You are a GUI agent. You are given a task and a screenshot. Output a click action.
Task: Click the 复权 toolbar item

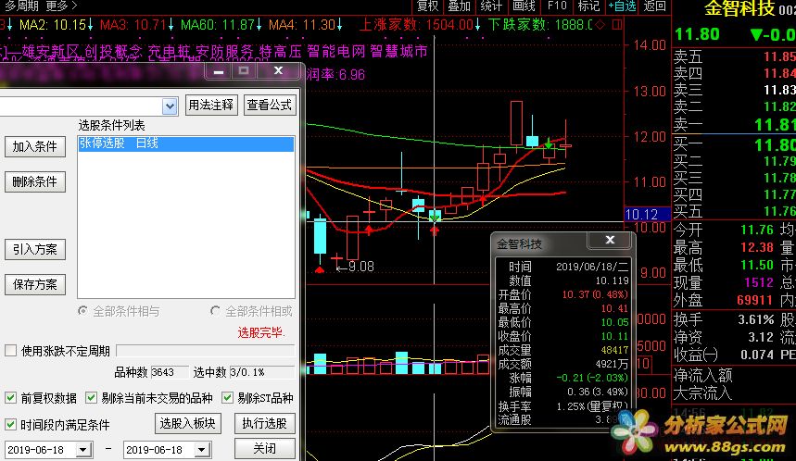(x=427, y=6)
